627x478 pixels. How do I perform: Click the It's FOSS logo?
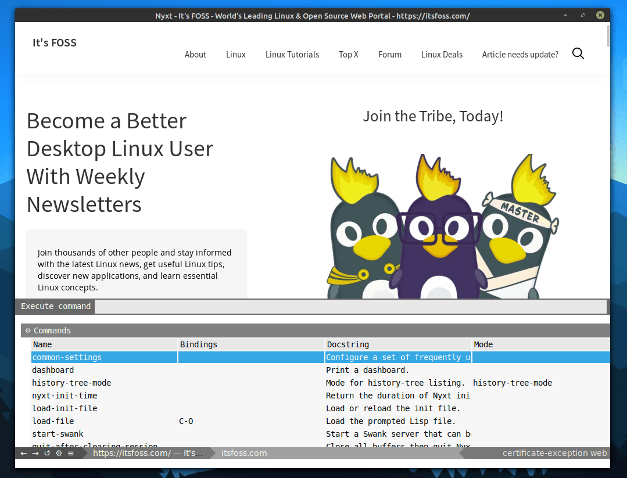pyautogui.click(x=54, y=42)
